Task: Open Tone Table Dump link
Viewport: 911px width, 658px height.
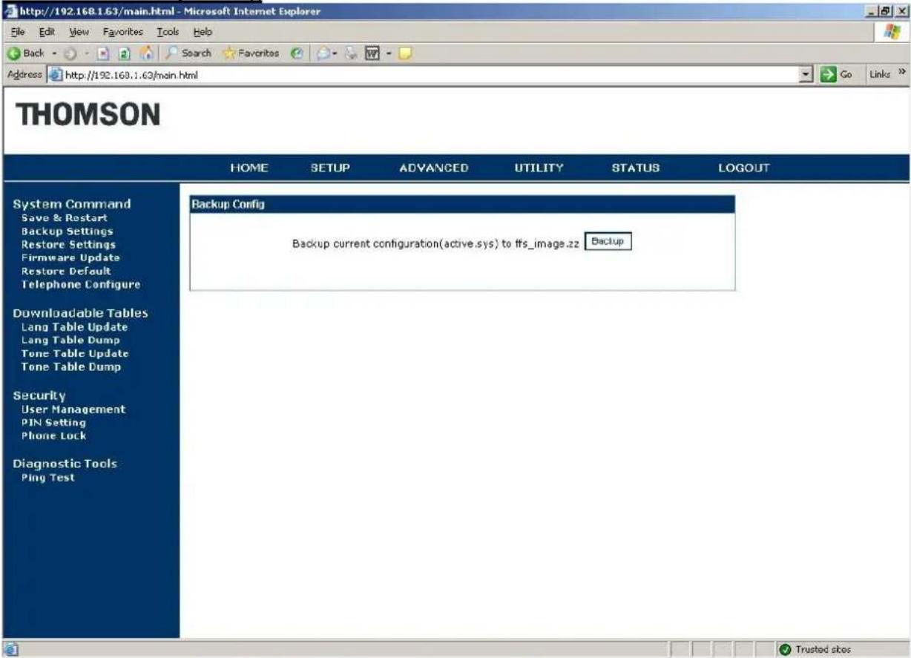Action: coord(71,367)
